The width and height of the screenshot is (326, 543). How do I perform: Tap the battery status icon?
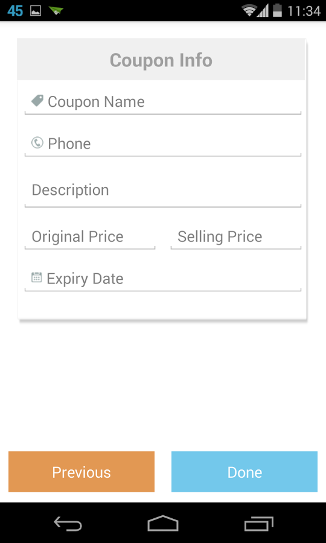point(277,10)
